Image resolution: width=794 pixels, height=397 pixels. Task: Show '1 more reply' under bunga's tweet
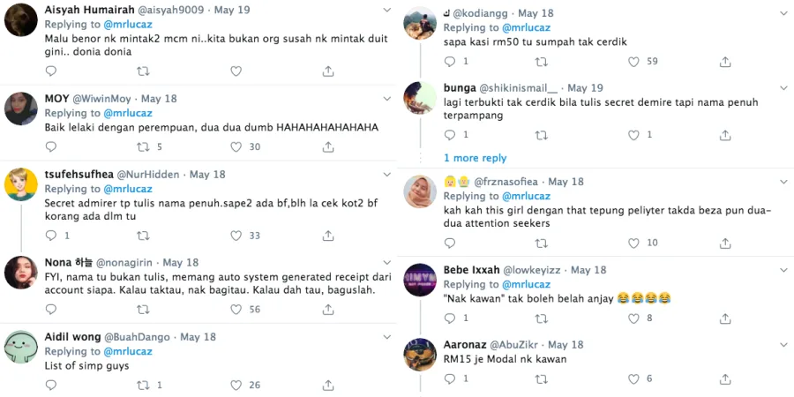[x=475, y=158]
